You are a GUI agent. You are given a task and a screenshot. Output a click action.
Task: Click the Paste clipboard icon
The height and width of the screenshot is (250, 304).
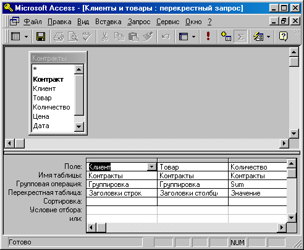click(x=133, y=37)
